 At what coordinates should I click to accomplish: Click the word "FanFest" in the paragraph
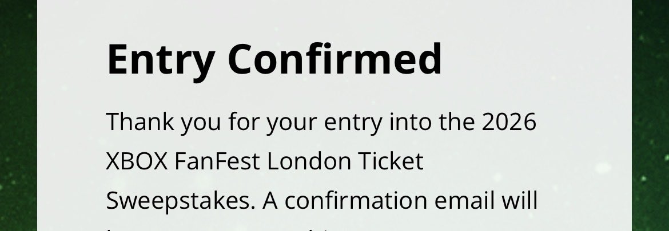[x=217, y=161]
